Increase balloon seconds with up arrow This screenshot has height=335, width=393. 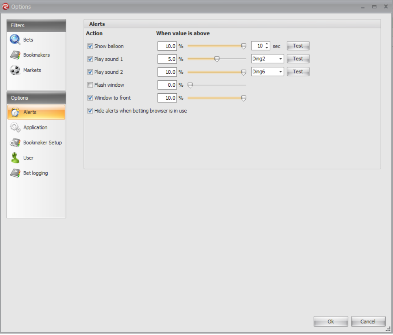pos(267,44)
